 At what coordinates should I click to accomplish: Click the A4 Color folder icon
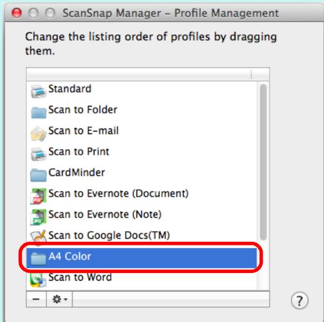click(38, 259)
